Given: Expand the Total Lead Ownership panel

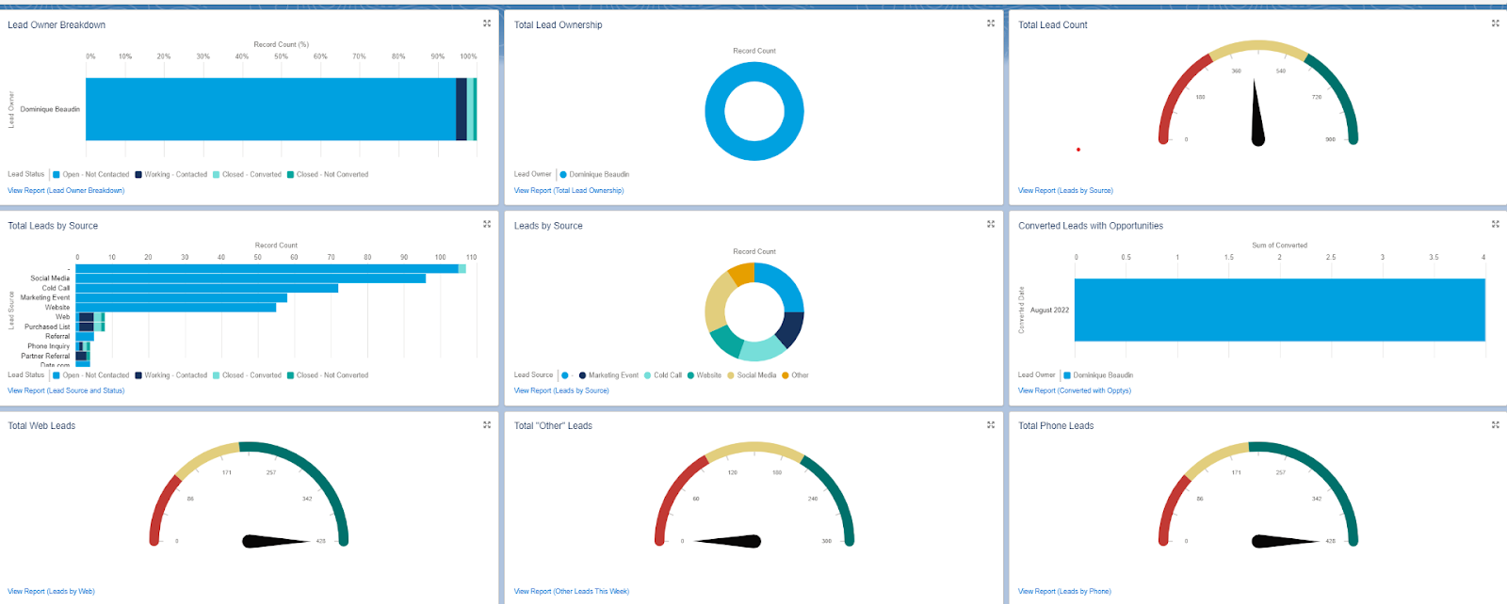Looking at the screenshot, I should coord(991,24).
